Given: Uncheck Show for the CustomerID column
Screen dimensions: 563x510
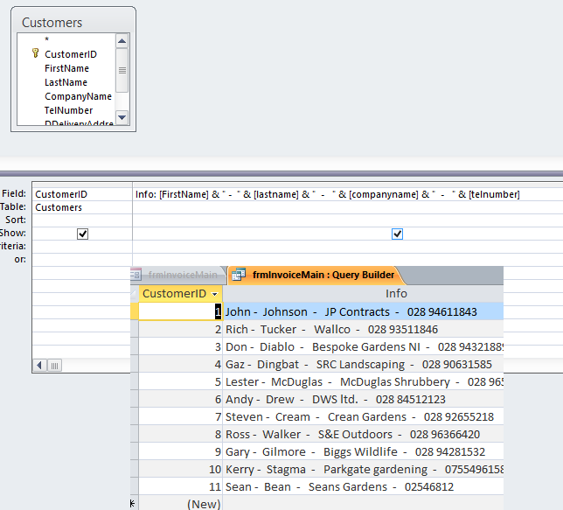Looking at the screenshot, I should [82, 234].
